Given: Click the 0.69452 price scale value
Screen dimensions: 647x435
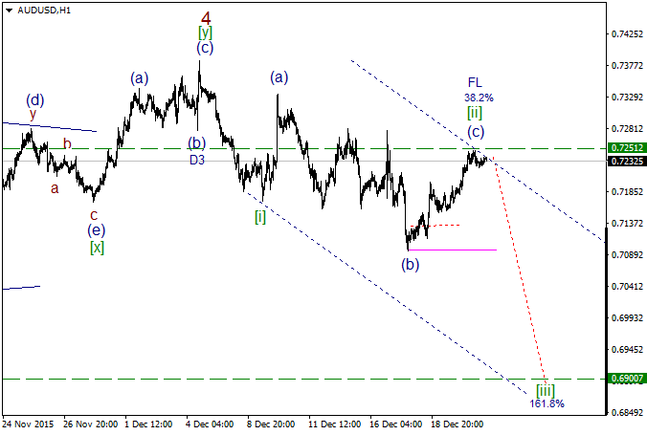Looking at the screenshot, I should point(627,350).
